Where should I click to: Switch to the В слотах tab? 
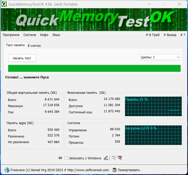[x=34, y=46]
